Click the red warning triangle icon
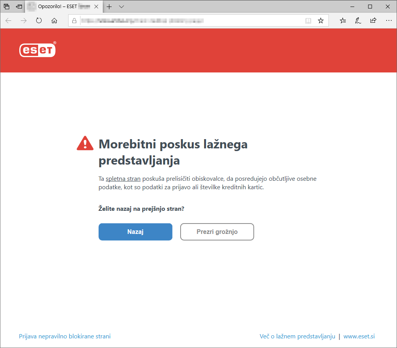Viewport: 397px width, 348px height. pos(85,143)
